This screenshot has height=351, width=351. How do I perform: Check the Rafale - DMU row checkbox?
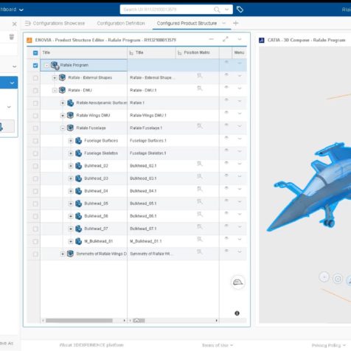coord(35,91)
